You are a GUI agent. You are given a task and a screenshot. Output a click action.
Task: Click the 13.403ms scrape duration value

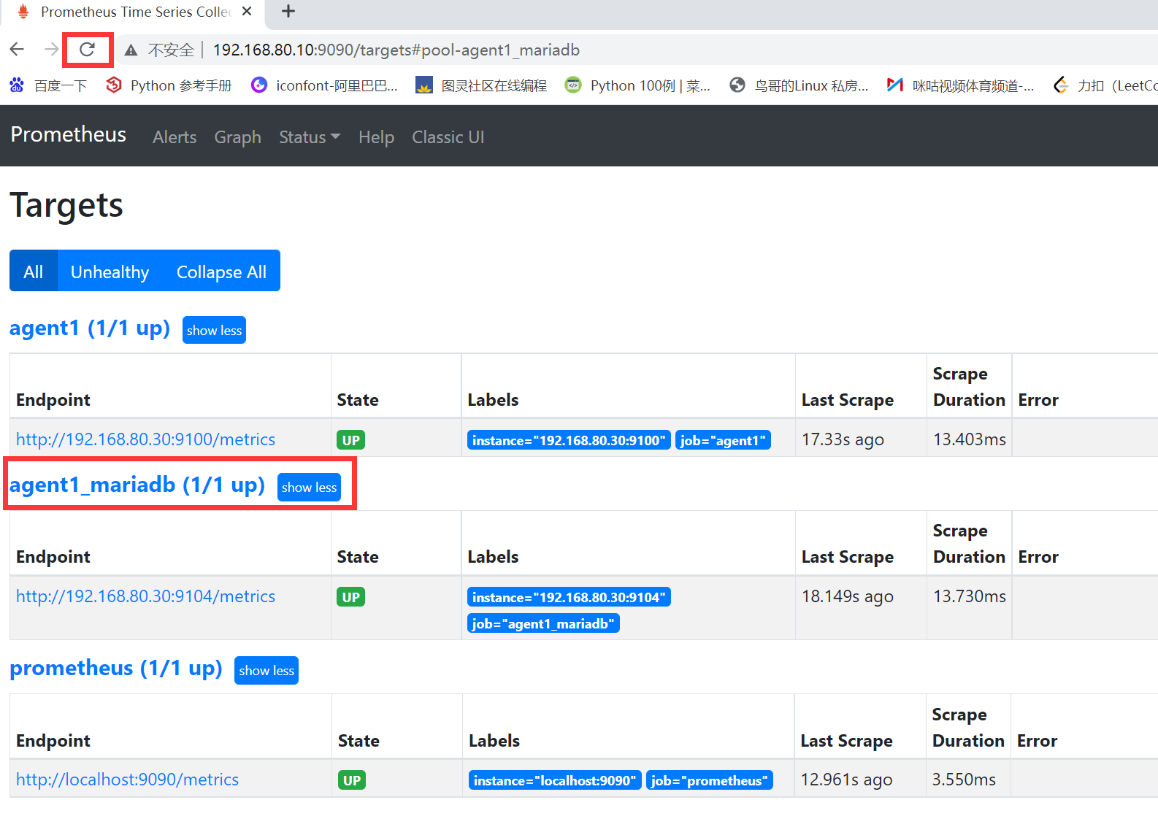point(969,439)
